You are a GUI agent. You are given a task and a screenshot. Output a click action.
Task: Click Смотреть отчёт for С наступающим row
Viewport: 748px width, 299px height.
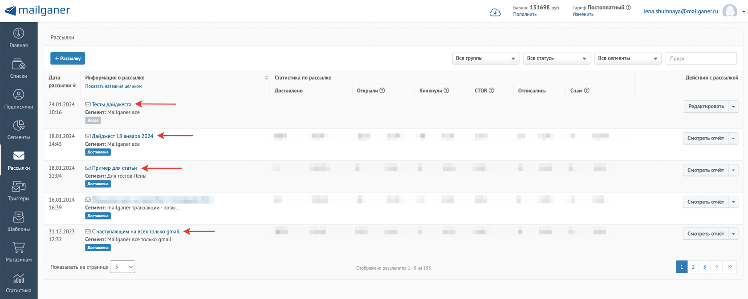pos(706,234)
